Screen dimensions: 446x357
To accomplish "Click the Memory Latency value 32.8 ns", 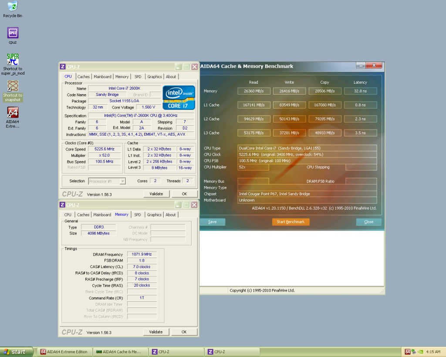I will (360, 91).
